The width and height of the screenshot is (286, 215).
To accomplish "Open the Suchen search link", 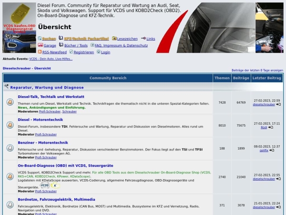I will pos(49,39).
